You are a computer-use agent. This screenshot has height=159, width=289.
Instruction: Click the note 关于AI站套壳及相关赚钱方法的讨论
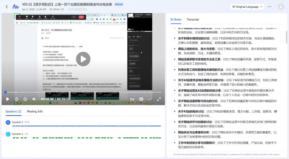pyautogui.click(x=201, y=80)
